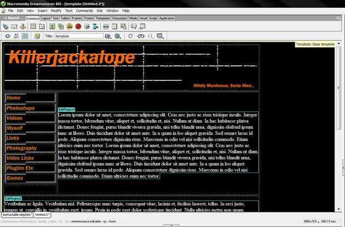Switch to the Untitled-2 document tab
This screenshot has width=345, height=227.
(42, 215)
